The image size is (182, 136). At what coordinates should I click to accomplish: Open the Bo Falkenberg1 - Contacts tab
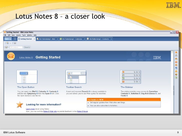tap(99, 39)
